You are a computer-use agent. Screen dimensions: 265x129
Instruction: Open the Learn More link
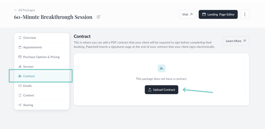[236, 41]
